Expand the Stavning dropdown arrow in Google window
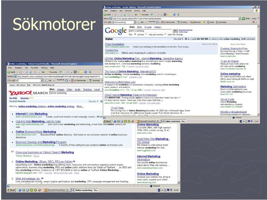This screenshot has height=200, width=268. coord(189,22)
